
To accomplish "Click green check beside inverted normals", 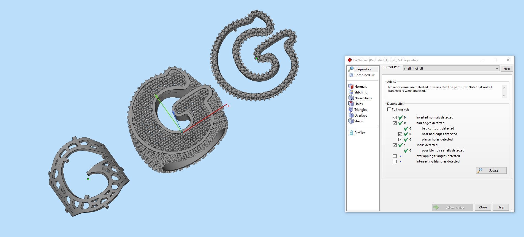I will coord(401,117).
